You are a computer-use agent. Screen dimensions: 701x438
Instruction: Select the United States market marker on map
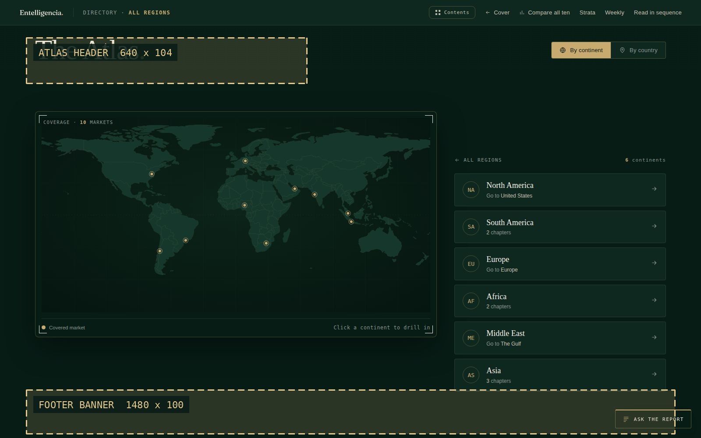coord(152,174)
